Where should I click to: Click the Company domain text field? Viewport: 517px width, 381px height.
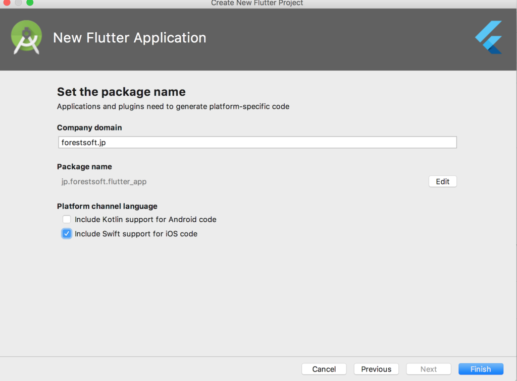(x=257, y=143)
